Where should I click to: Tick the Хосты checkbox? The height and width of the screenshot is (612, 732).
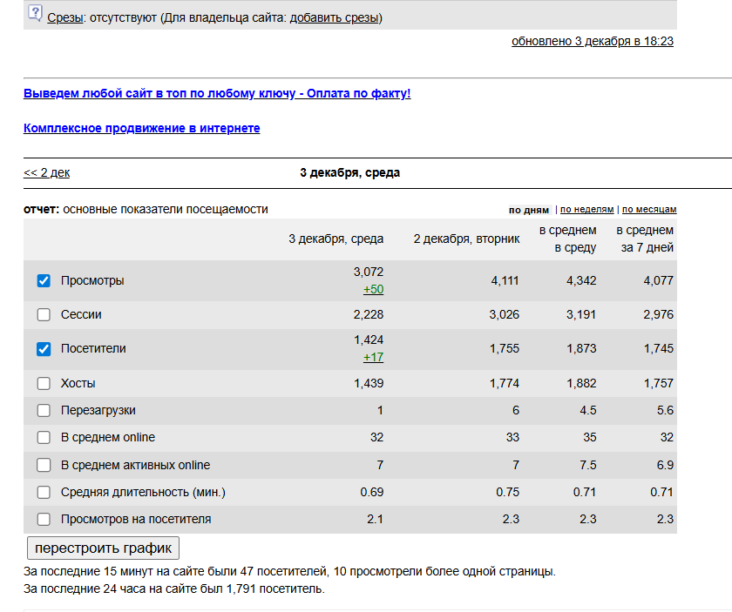[x=44, y=383]
